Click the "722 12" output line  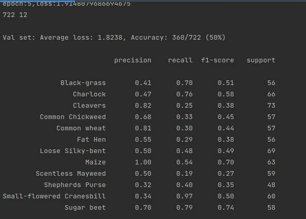pyautogui.click(x=15, y=15)
